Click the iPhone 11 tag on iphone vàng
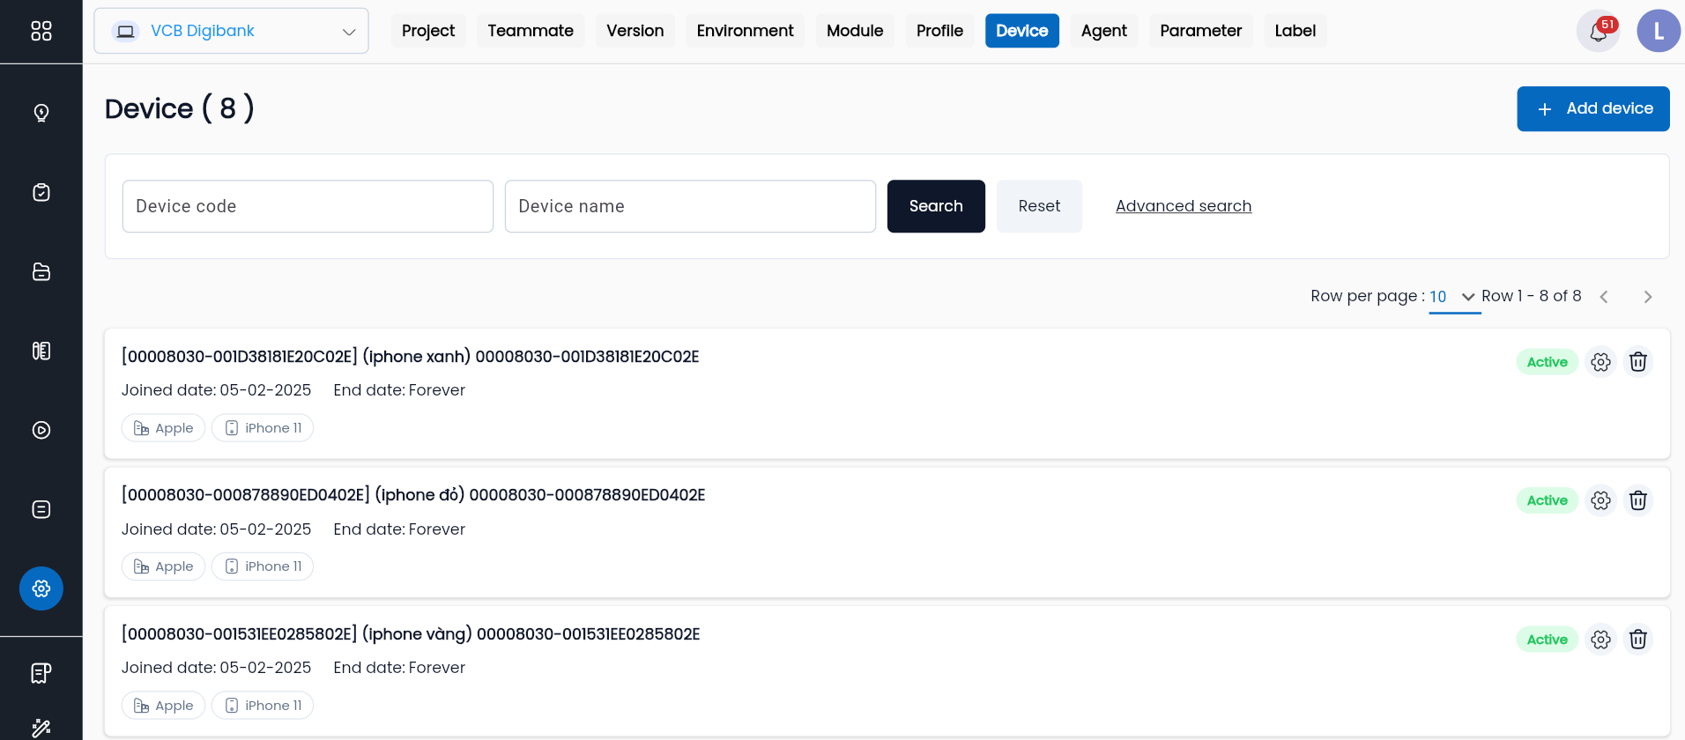1685x740 pixels. [x=263, y=706]
